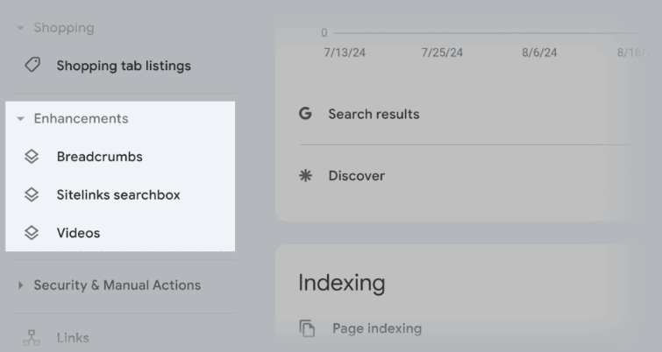The height and width of the screenshot is (352, 662).
Task: Click the Page indexing copy icon
Action: pyautogui.click(x=307, y=328)
